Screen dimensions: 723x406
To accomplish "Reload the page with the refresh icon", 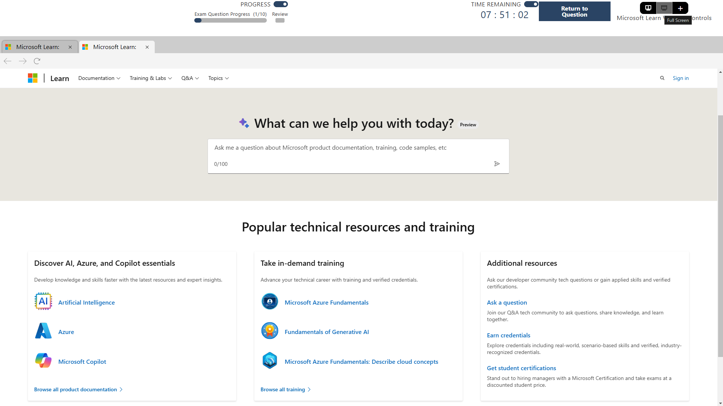I will point(37,61).
